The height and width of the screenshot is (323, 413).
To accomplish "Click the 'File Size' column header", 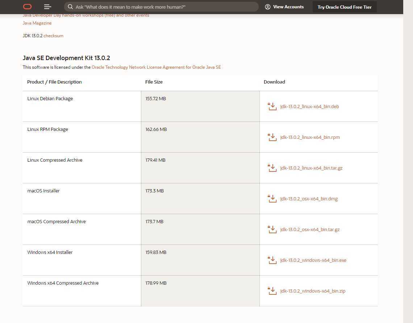I will tap(154, 82).
